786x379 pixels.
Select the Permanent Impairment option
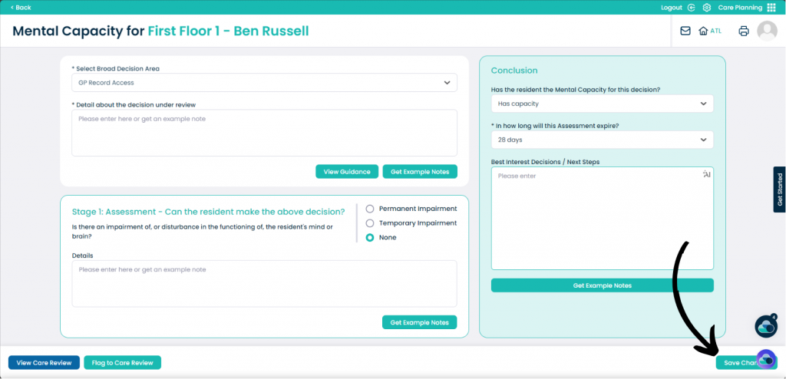click(371, 209)
